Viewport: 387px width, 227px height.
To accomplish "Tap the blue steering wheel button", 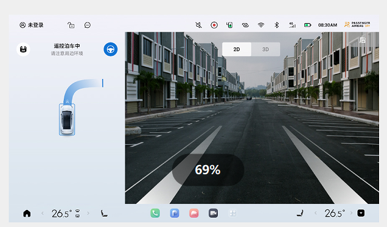I will pos(111,49).
